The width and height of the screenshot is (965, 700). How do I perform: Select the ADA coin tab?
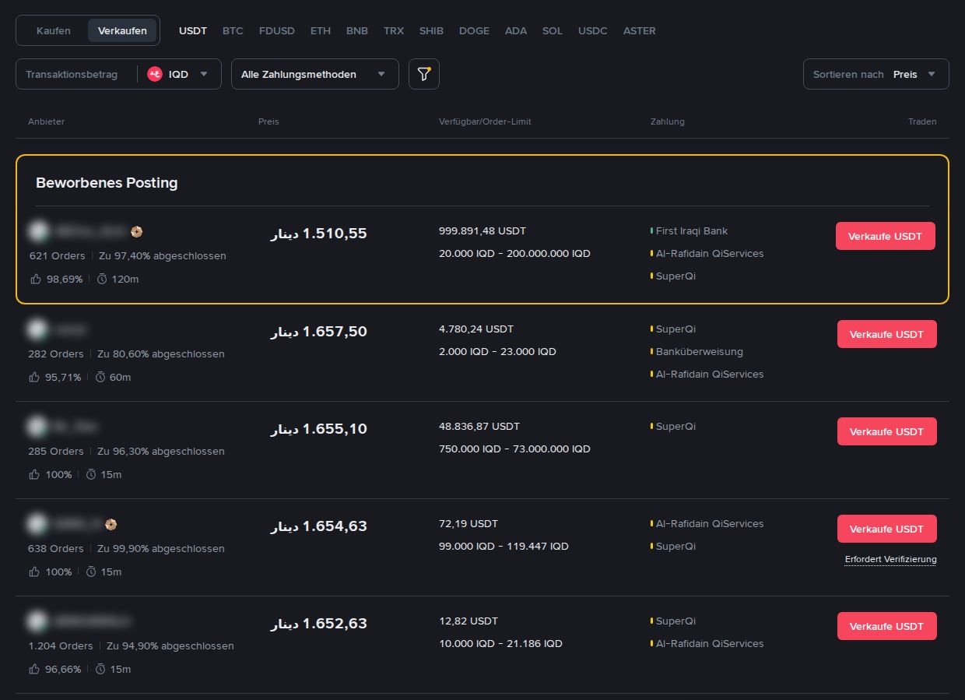[x=516, y=30]
